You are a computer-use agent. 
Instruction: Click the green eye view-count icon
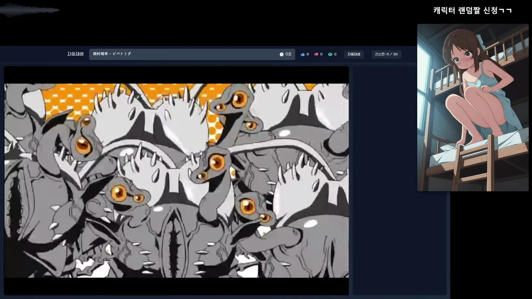coord(330,54)
